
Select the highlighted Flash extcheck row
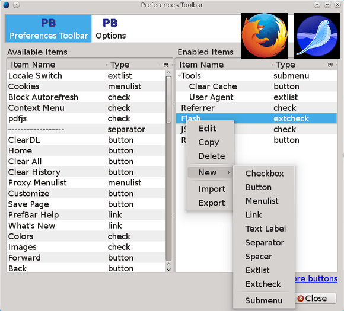[x=256, y=118]
